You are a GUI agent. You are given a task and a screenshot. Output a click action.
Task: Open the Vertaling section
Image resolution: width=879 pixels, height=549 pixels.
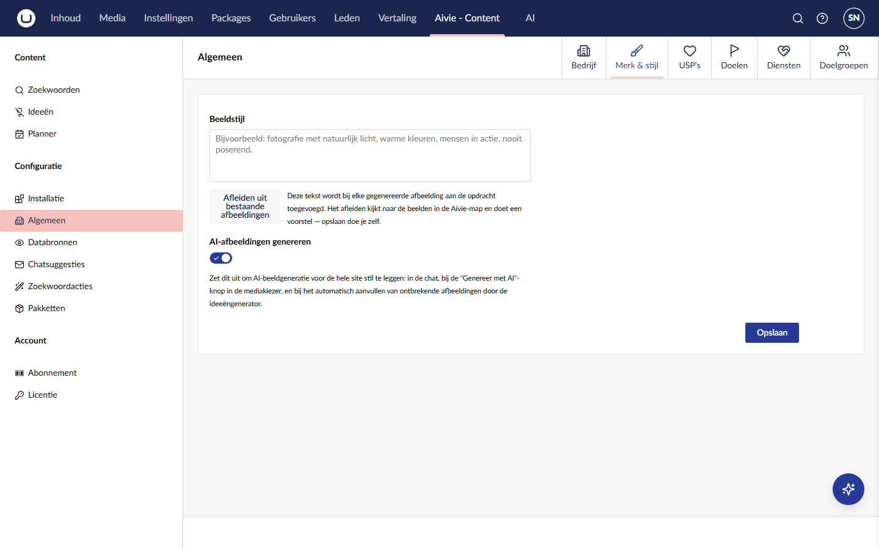(397, 18)
